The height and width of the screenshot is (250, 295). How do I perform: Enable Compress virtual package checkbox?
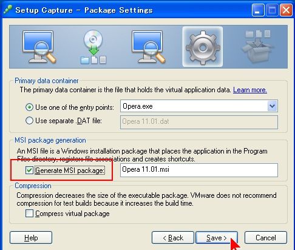[29, 214]
